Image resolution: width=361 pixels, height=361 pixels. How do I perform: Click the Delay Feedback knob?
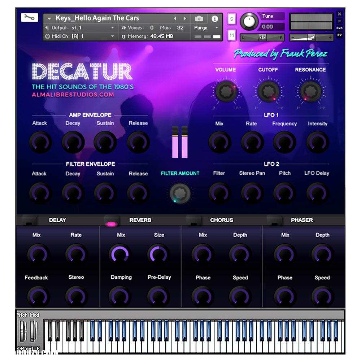pos(38,296)
